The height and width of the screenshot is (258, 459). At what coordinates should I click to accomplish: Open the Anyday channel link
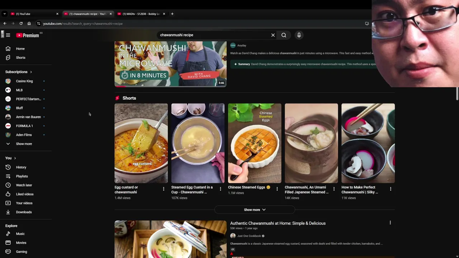242,46
